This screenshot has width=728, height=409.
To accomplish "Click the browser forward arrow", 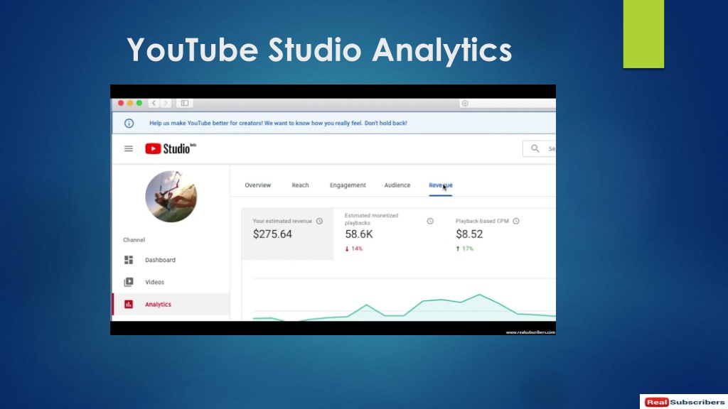I will [166, 103].
